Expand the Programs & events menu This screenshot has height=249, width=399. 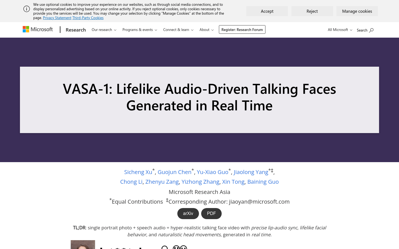coord(140,30)
